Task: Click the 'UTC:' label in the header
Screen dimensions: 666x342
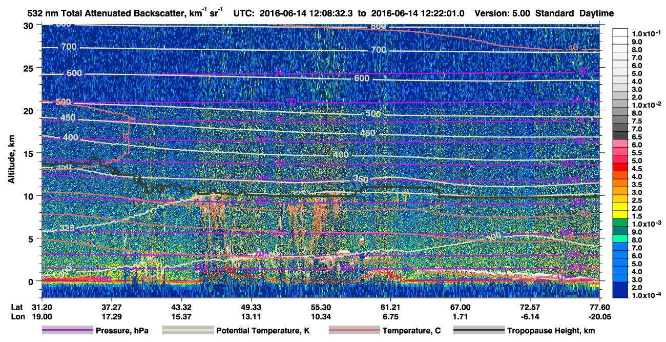Action: (244, 13)
